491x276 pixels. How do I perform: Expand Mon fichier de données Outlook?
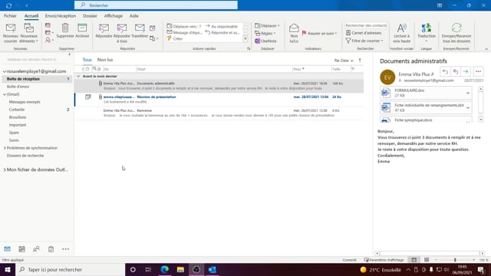tap(5, 169)
